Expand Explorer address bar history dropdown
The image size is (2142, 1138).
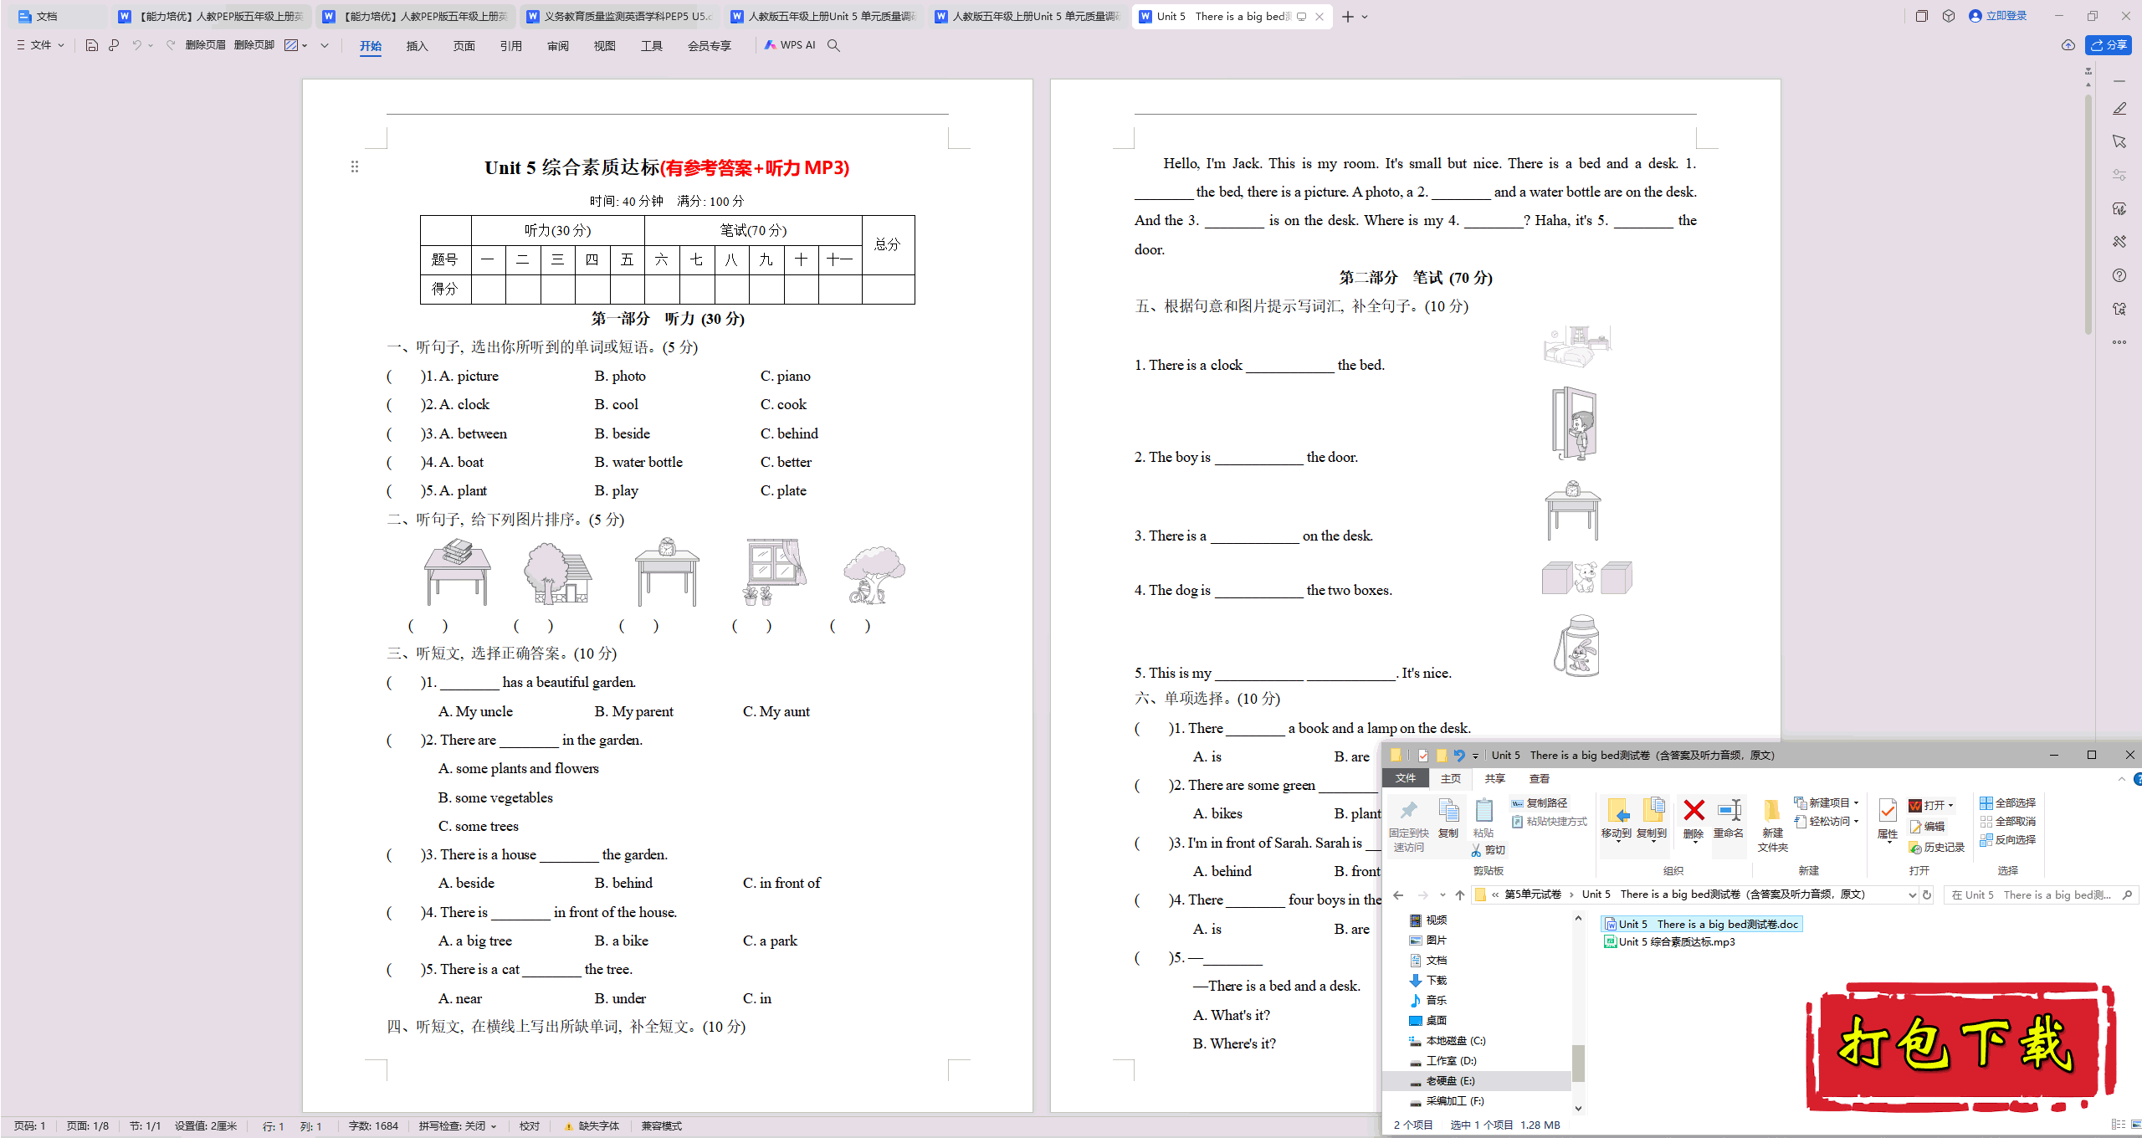click(x=1912, y=895)
